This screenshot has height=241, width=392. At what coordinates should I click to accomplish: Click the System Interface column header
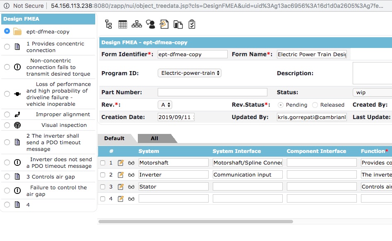pos(237,151)
